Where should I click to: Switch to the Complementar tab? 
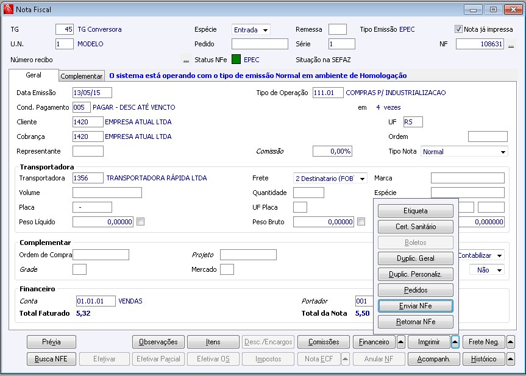(x=82, y=76)
